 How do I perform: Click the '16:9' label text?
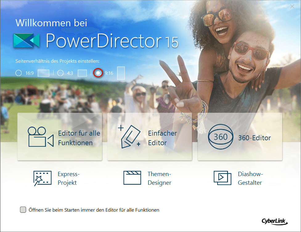30,73
